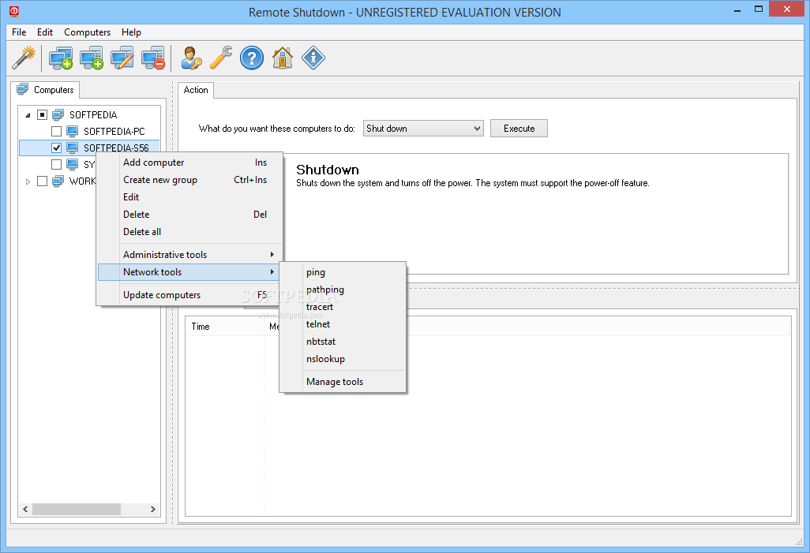Open the Shut down action dropdown
The image size is (810, 553).
(423, 128)
